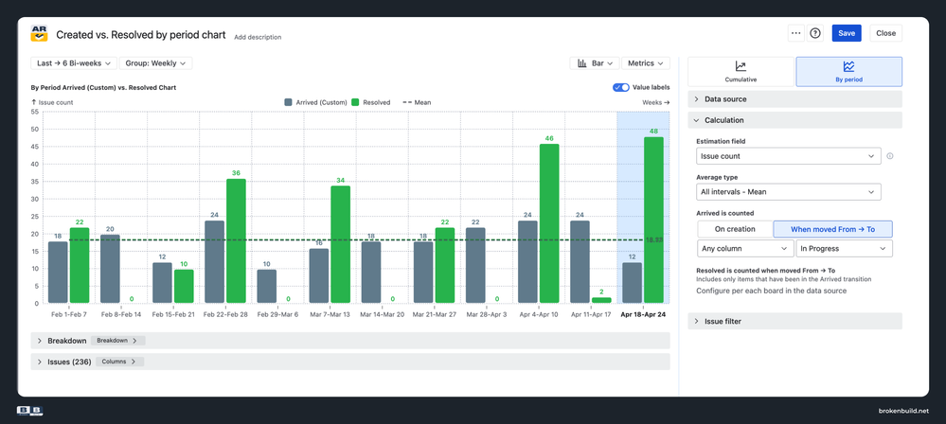Click the By period chart icon

point(848,66)
